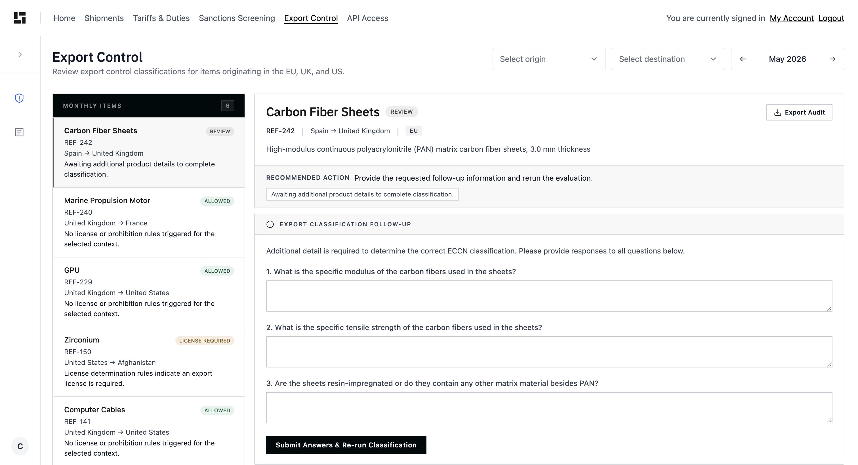Open the Select destination dropdown

coord(668,59)
